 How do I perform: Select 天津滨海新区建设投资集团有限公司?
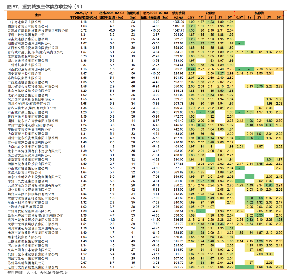pyautogui.click(x=34, y=186)
